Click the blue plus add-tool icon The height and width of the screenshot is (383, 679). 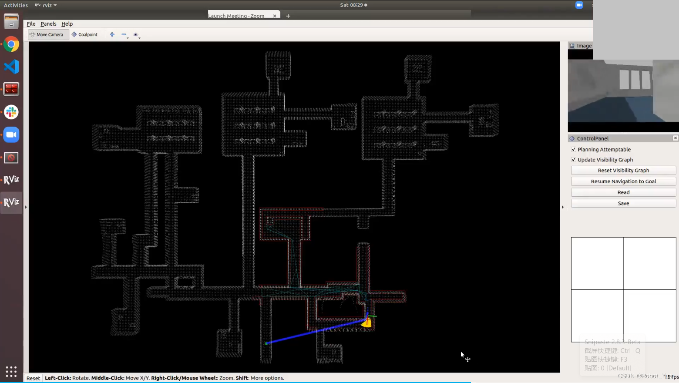[x=112, y=34]
